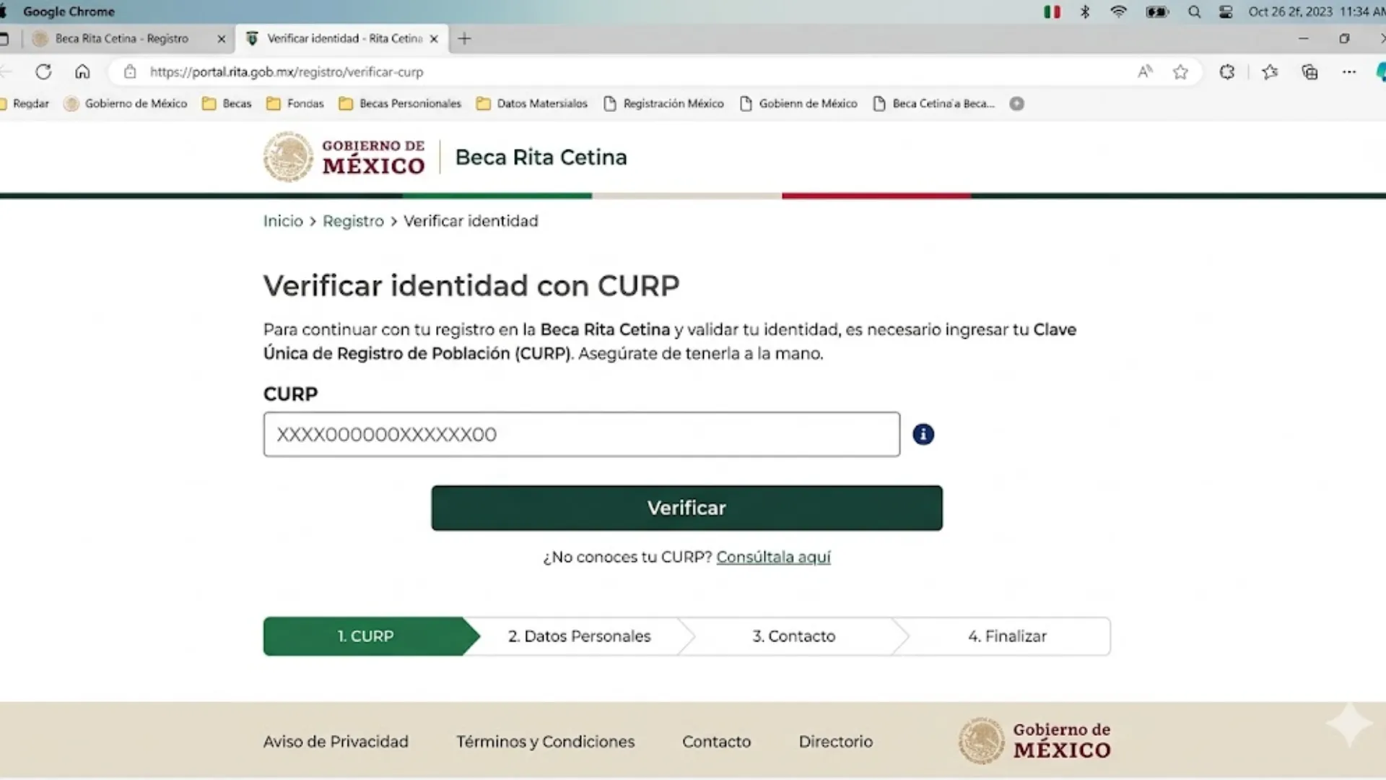Screen dimensions: 1386x780
Task: Open the Aviso de Privacidad footer link
Action: coord(336,742)
